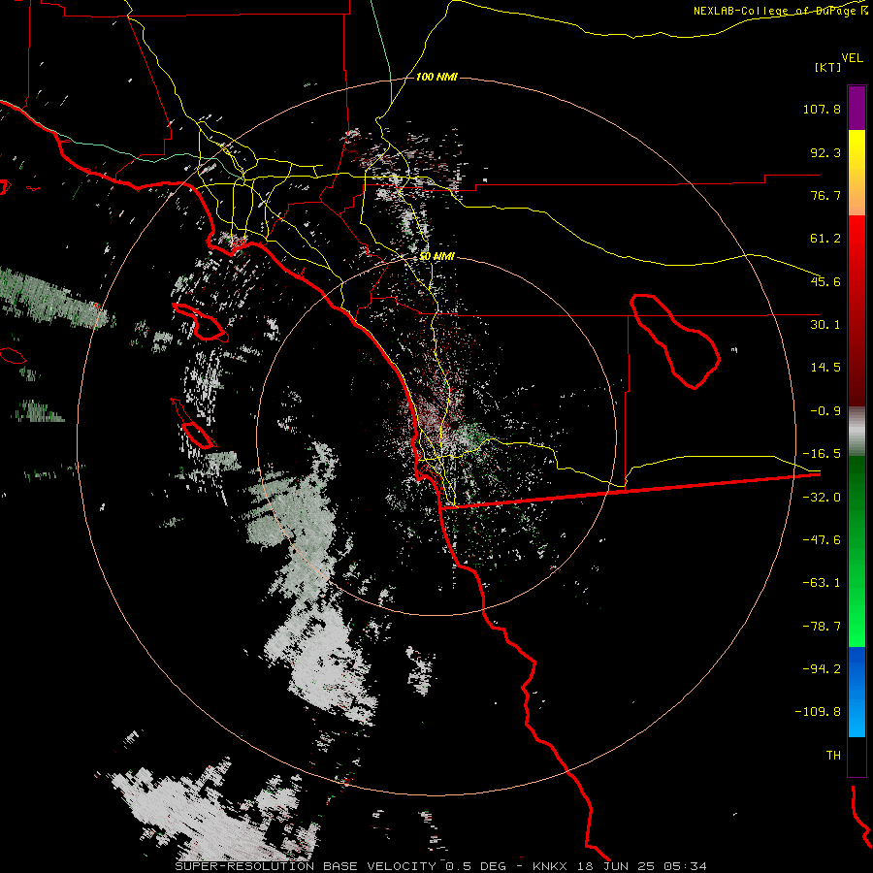
Task: Click the 76.7 velocity scale value
Action: 825,195
